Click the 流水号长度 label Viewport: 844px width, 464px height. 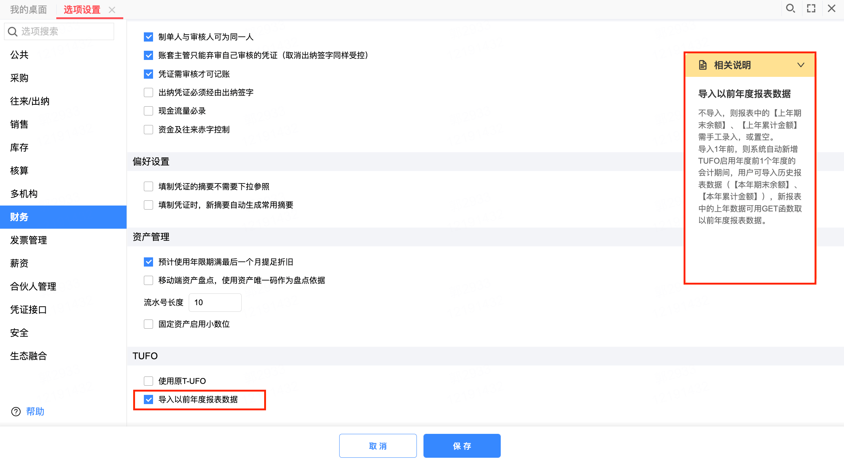click(163, 302)
